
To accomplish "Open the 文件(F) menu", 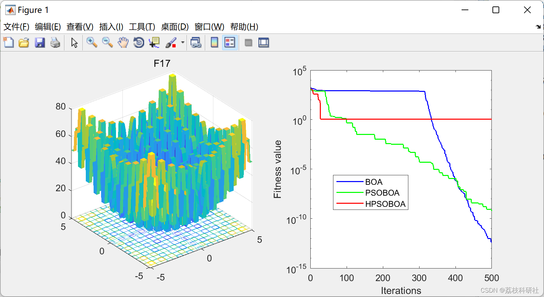I will click(16, 27).
